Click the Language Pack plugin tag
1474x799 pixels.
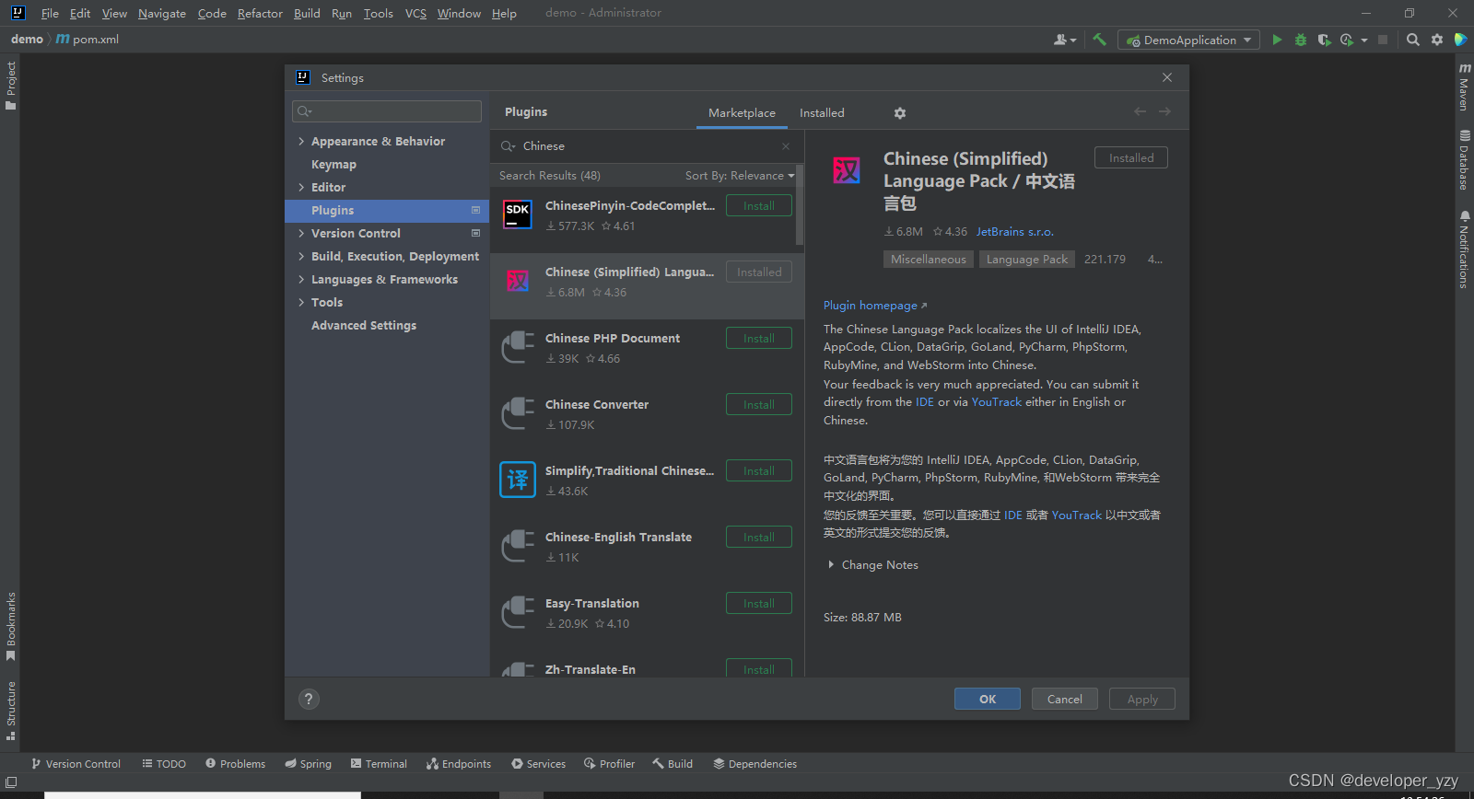pyautogui.click(x=1027, y=260)
